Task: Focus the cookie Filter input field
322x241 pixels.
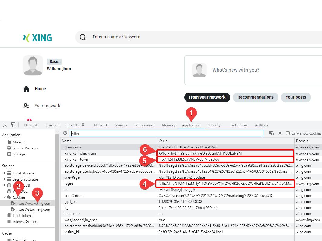Action: tap(167, 133)
